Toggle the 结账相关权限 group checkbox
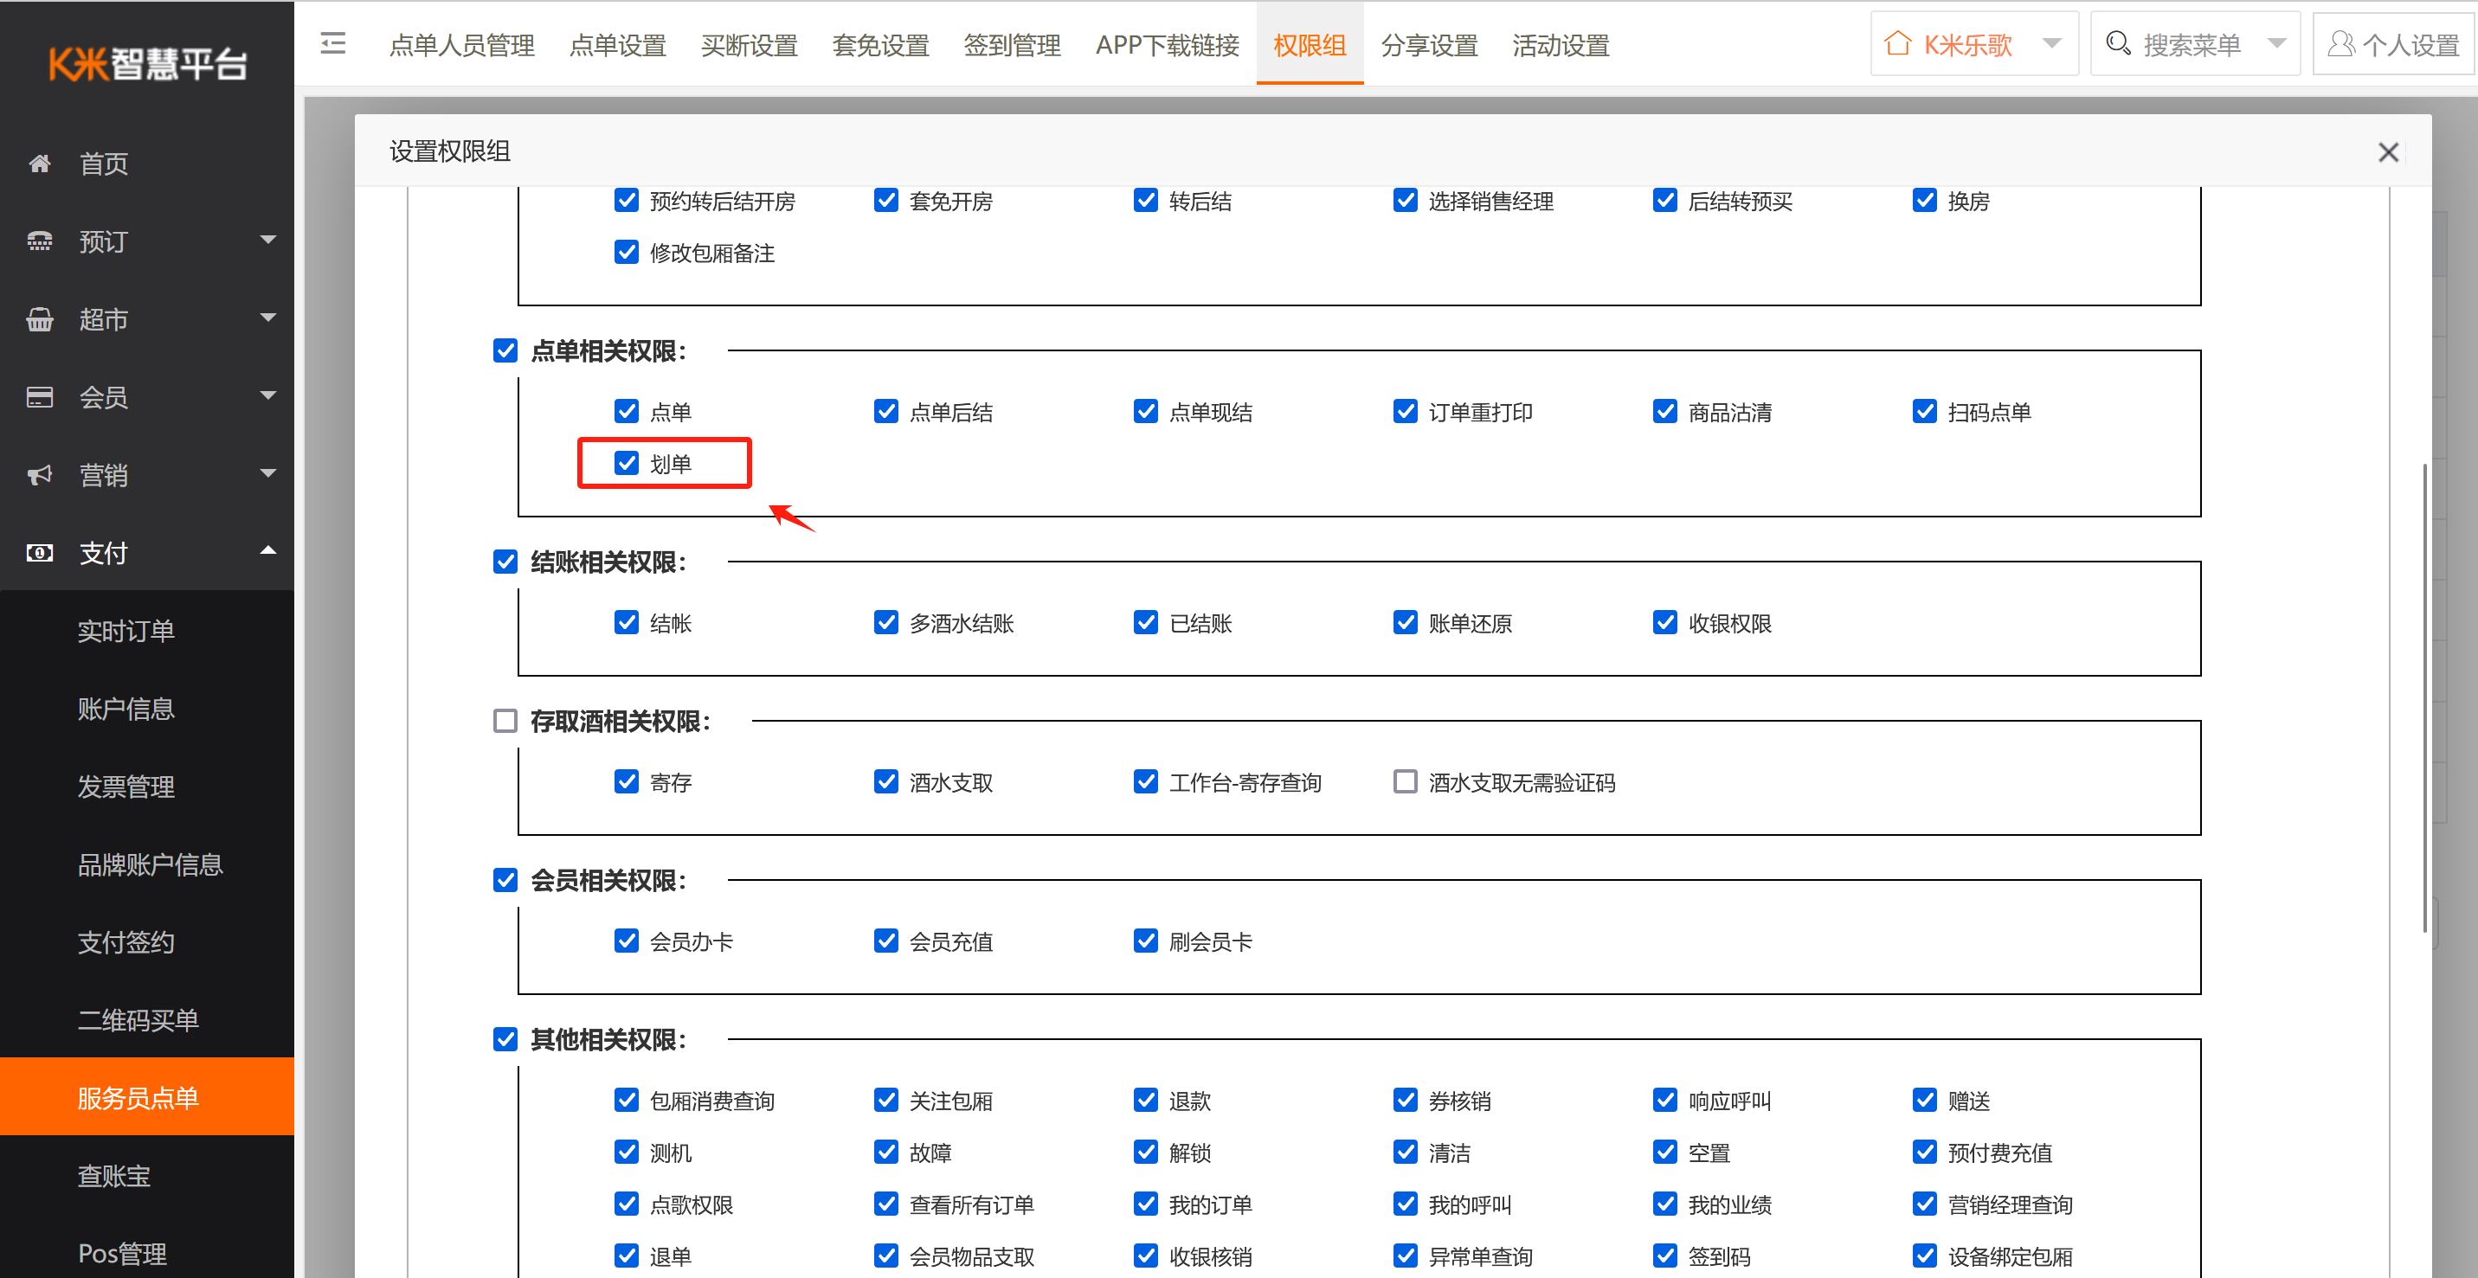Image resolution: width=2478 pixels, height=1278 pixels. click(x=505, y=562)
